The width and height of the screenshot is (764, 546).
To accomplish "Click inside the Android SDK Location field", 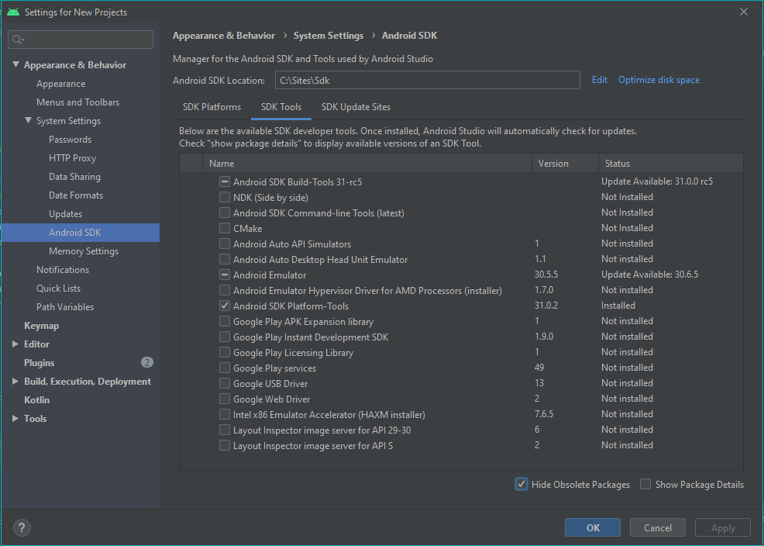I will [x=427, y=80].
